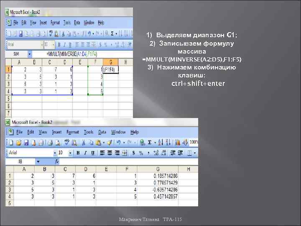
Task: Open Data menu in upper Excel window
Action: [x=77, y=23]
